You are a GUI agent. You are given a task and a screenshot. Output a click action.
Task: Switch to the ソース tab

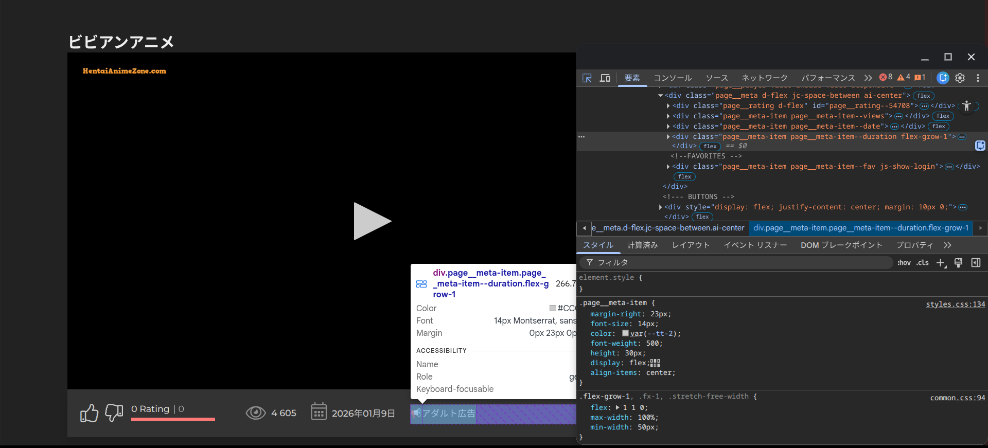(x=717, y=78)
